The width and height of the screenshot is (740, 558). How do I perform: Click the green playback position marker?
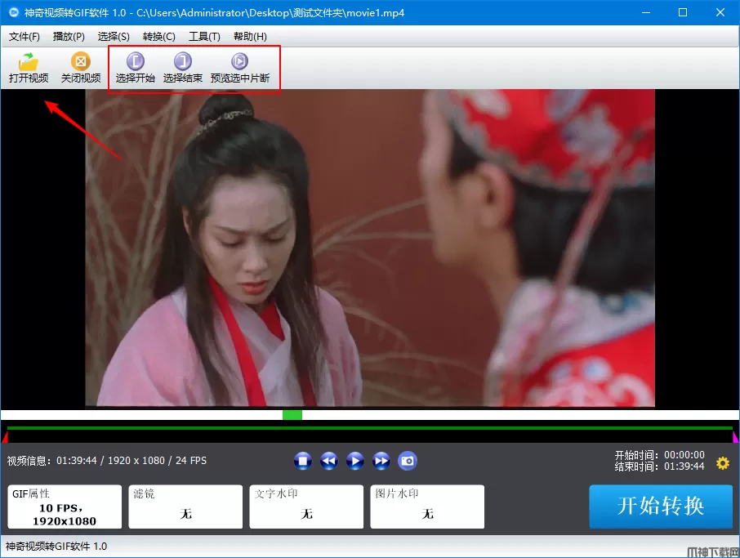pyautogui.click(x=292, y=415)
